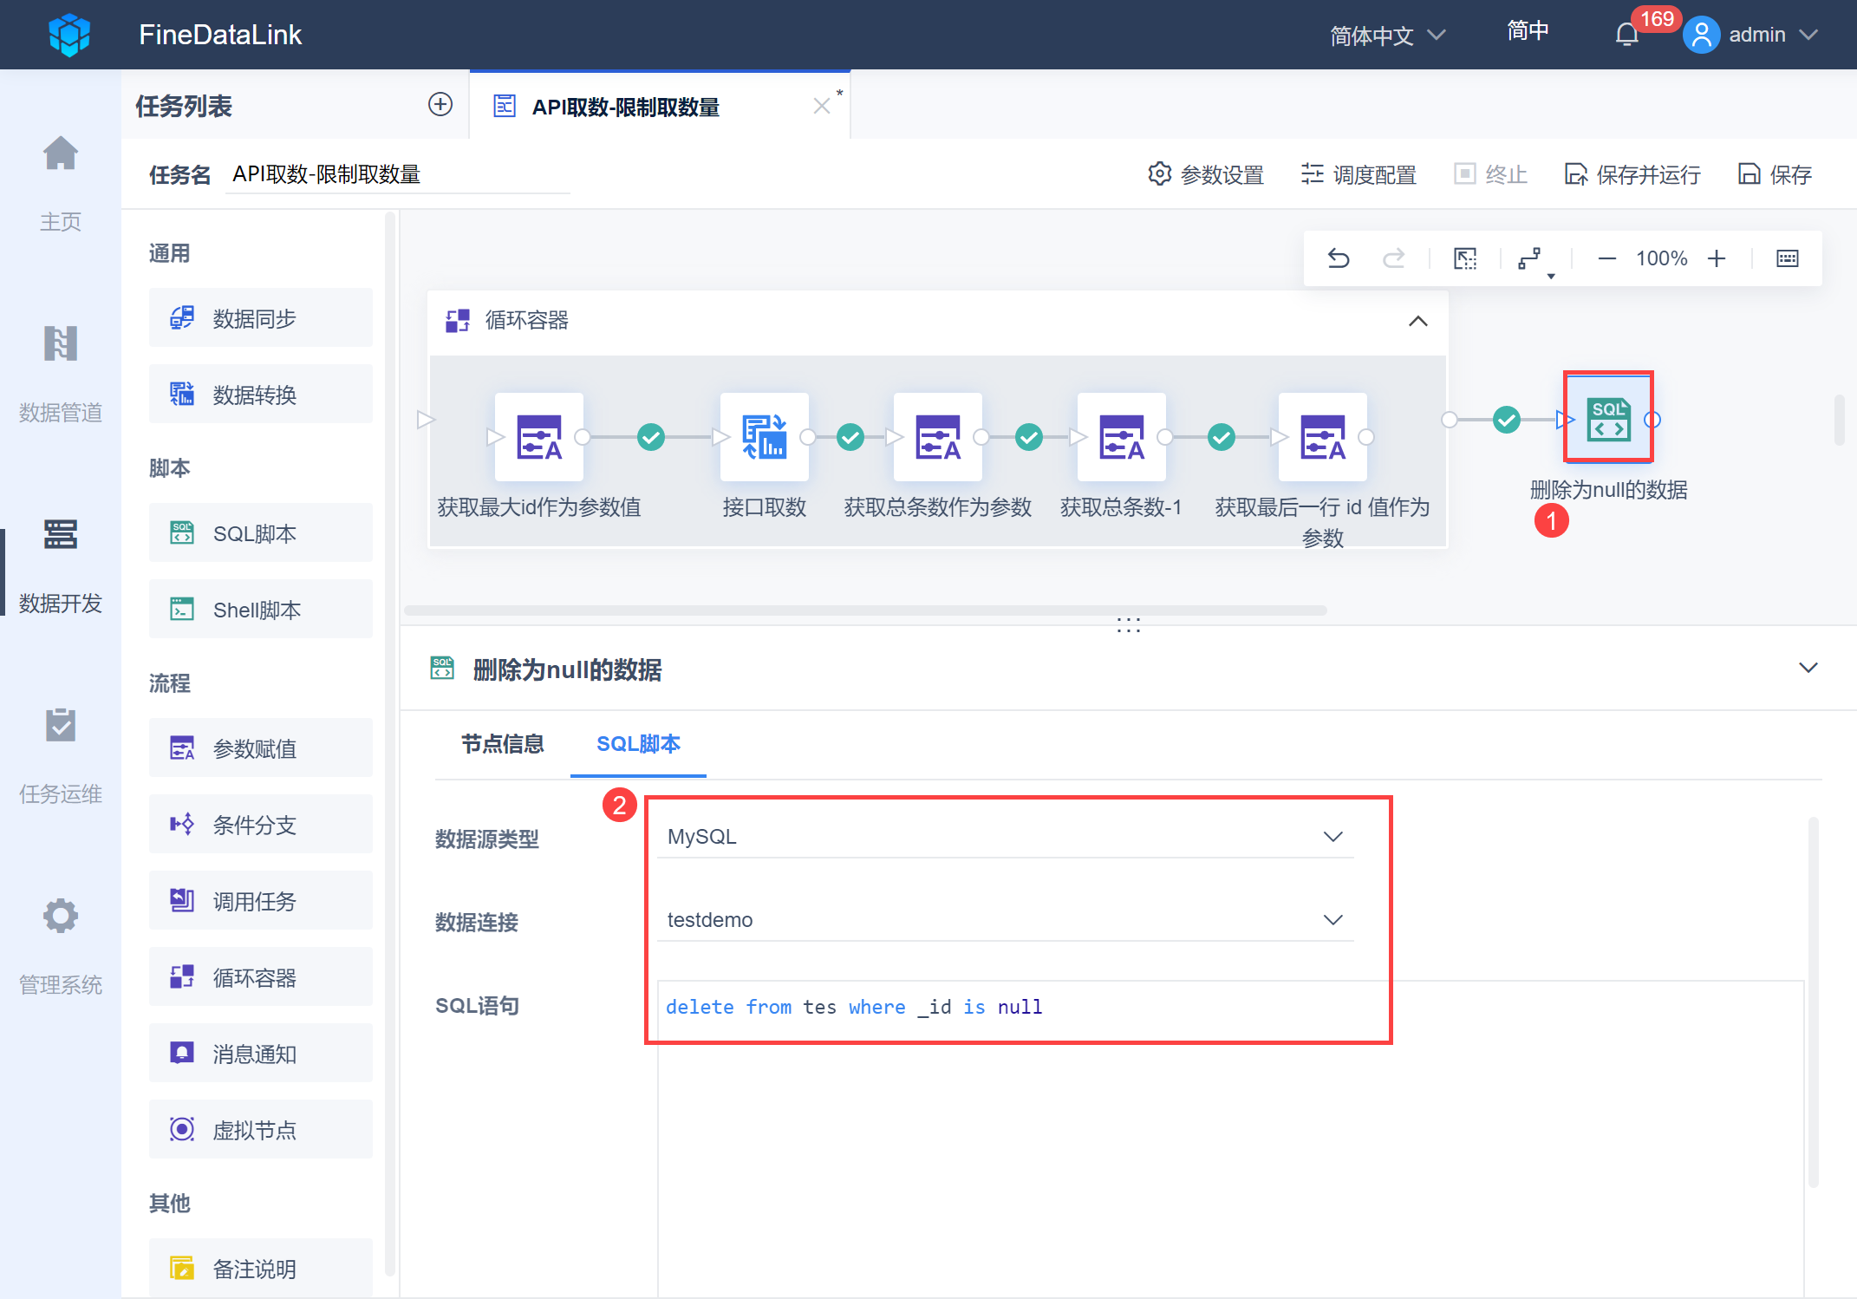Click 保存并运行 button
1857x1299 pixels.
click(x=1633, y=174)
